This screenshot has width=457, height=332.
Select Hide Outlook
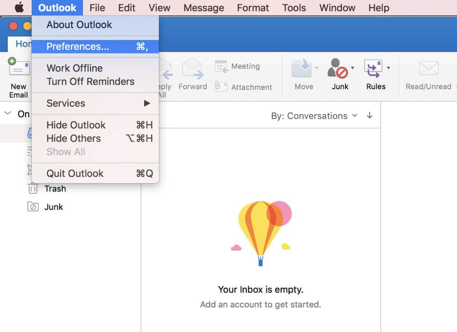(x=95, y=125)
